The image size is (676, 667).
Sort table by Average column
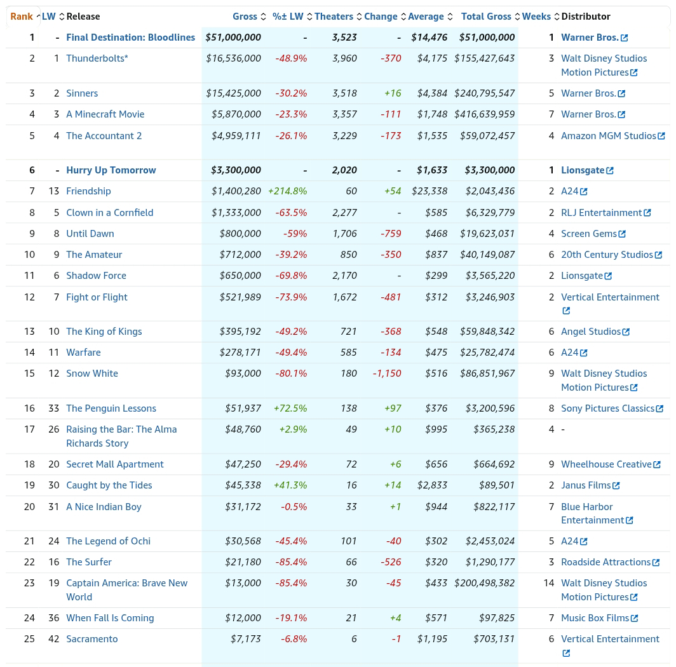coord(430,17)
